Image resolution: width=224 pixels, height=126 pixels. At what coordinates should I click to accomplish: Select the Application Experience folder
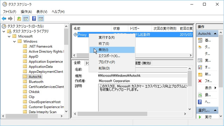tap(46, 62)
